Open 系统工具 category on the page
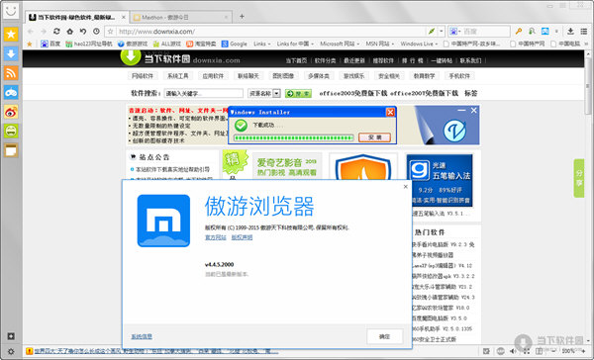The width and height of the screenshot is (594, 360). coord(177,76)
